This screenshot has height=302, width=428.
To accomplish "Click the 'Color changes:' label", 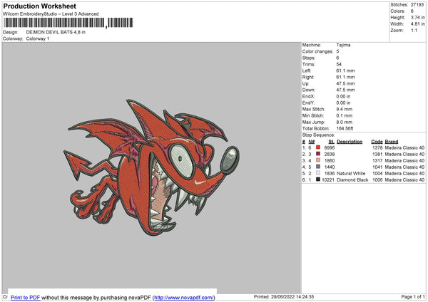I will [x=317, y=51].
